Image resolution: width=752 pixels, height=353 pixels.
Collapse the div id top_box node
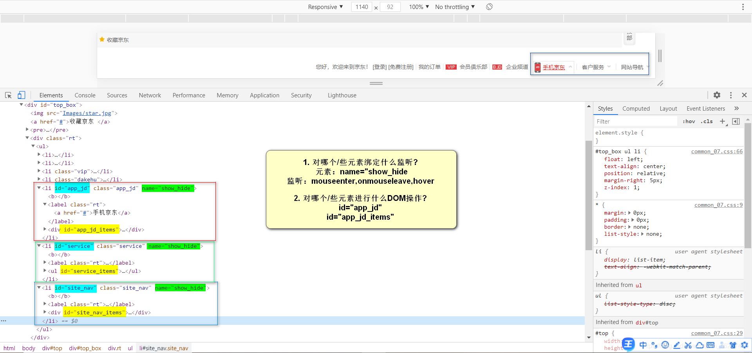(21, 105)
